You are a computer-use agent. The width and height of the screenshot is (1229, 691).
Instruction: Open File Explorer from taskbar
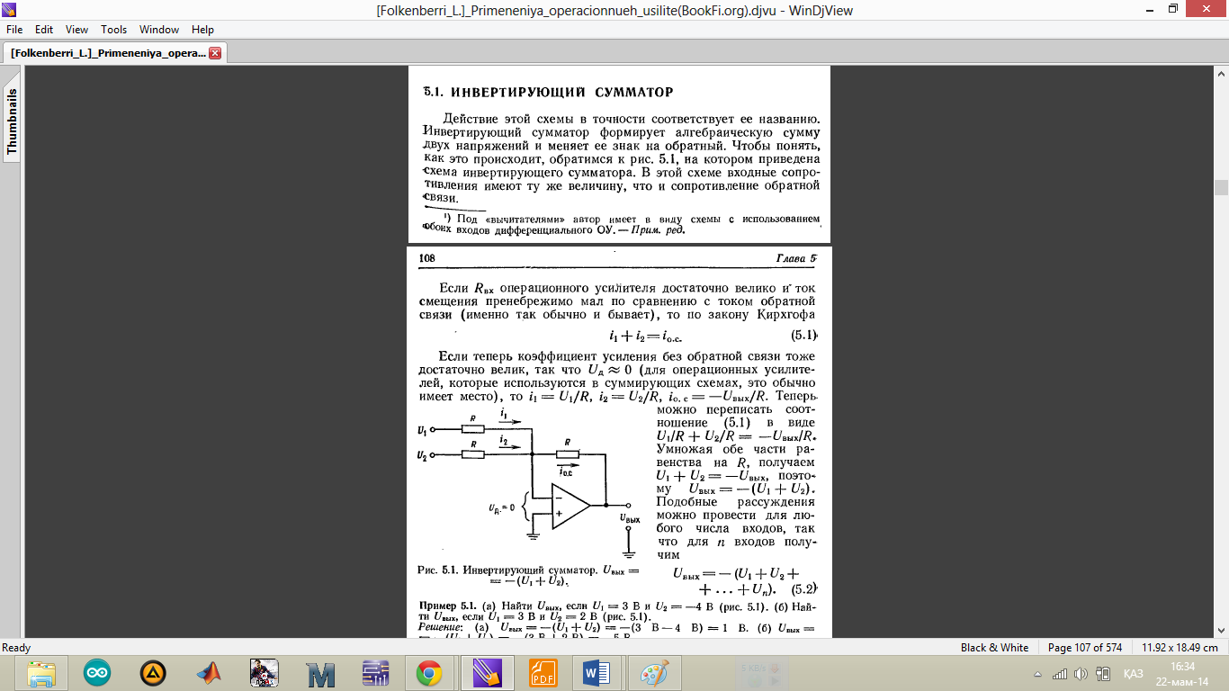42,673
